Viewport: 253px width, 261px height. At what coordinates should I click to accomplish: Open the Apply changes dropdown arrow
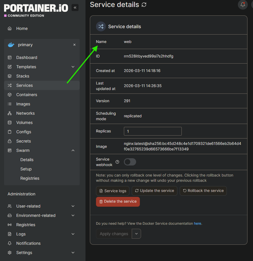tap(136, 234)
